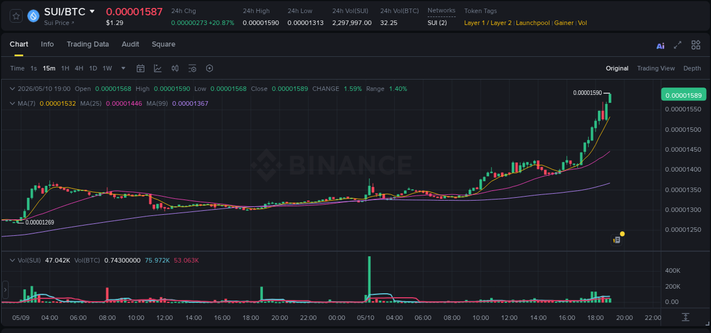Click the MA(99) indicator label
This screenshot has height=333, width=711.
tap(157, 103)
